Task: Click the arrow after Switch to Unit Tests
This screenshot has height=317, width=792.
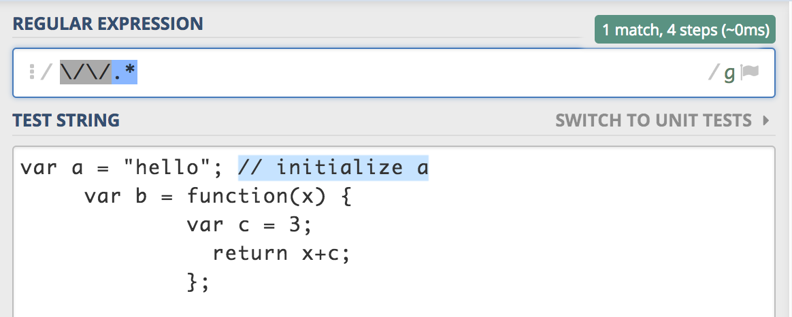Action: pyautogui.click(x=766, y=121)
